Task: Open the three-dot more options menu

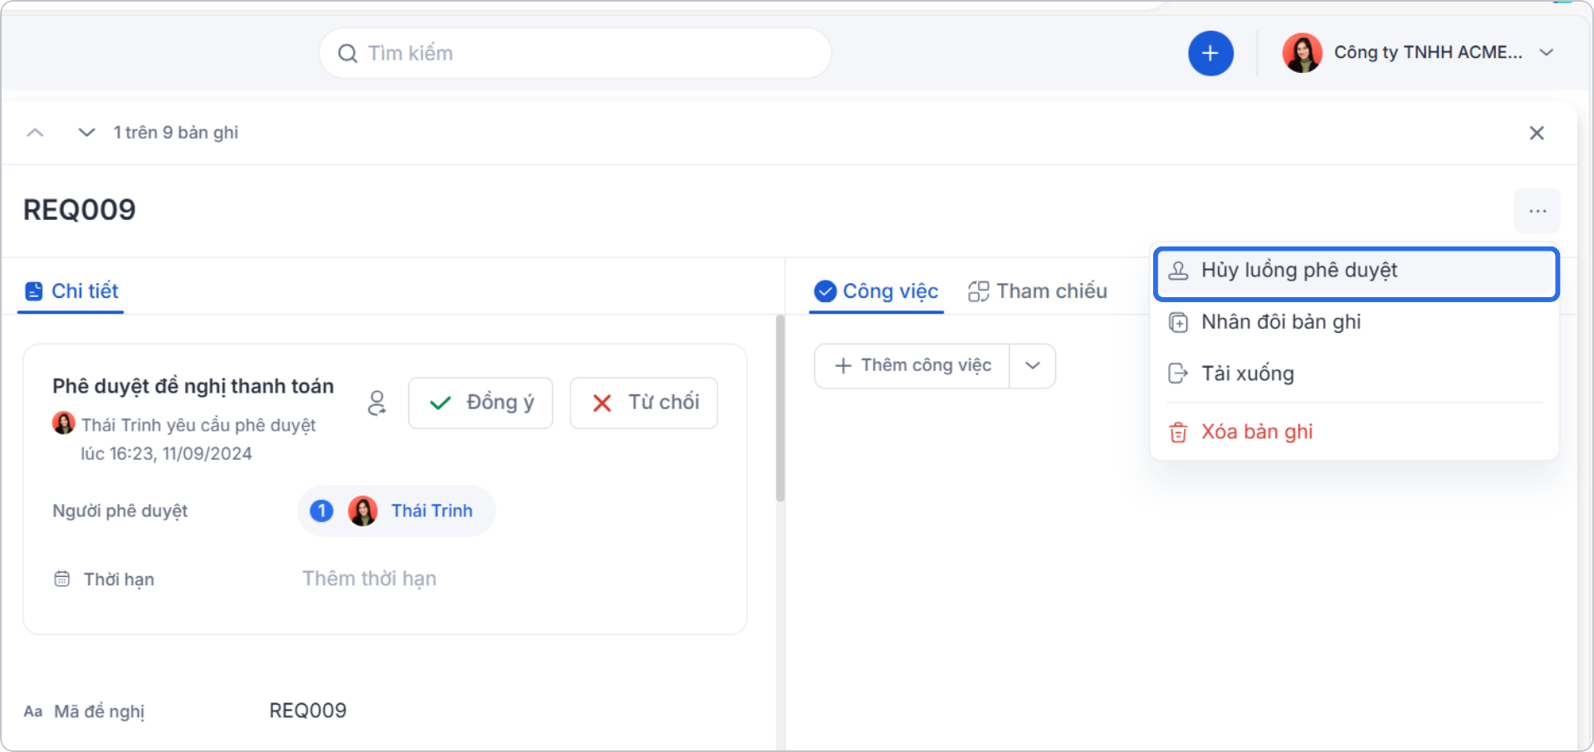Action: (1538, 211)
